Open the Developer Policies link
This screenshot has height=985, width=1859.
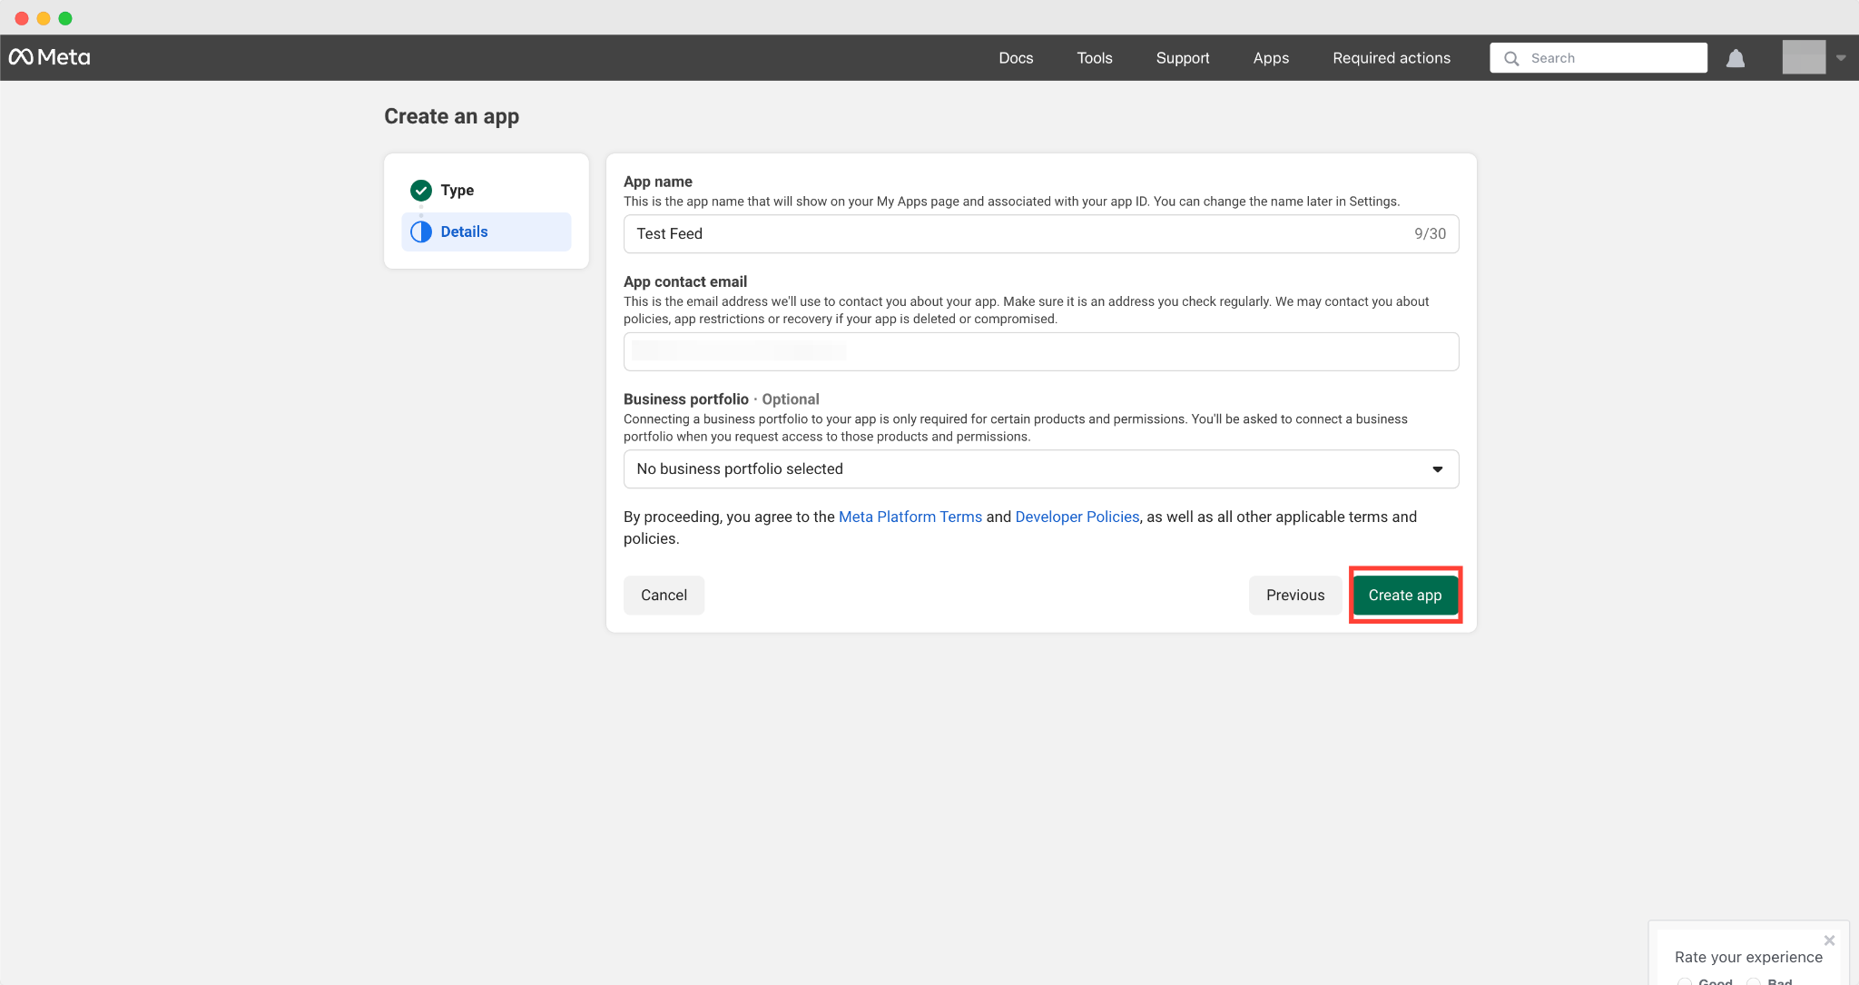coord(1077,517)
